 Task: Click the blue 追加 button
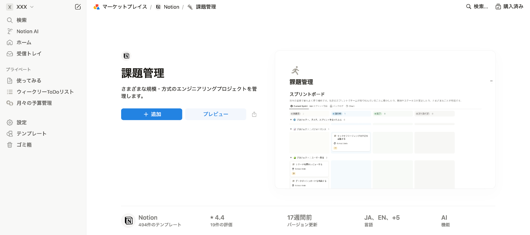point(151,114)
